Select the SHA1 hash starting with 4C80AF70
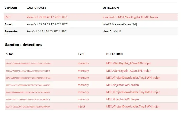 pos(28,71)
